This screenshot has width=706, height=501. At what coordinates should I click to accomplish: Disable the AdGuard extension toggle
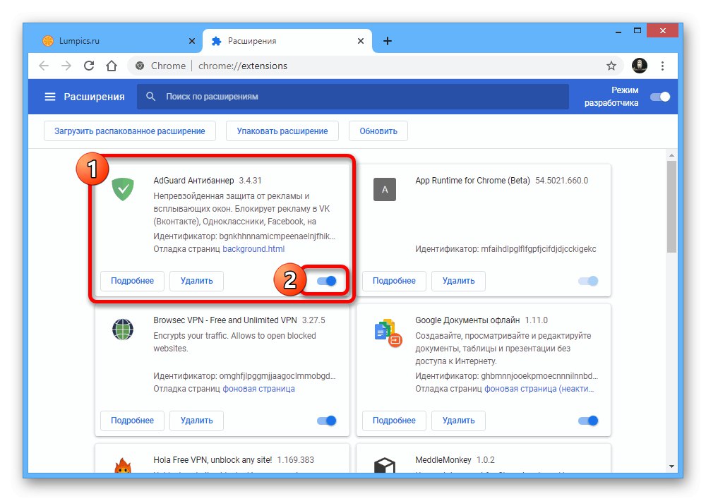click(x=326, y=281)
